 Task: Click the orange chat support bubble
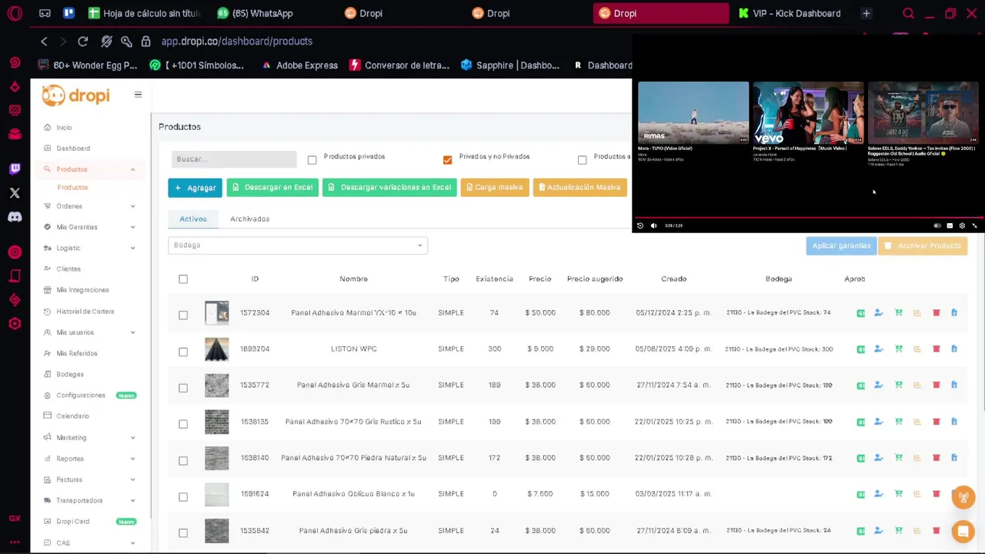(962, 531)
